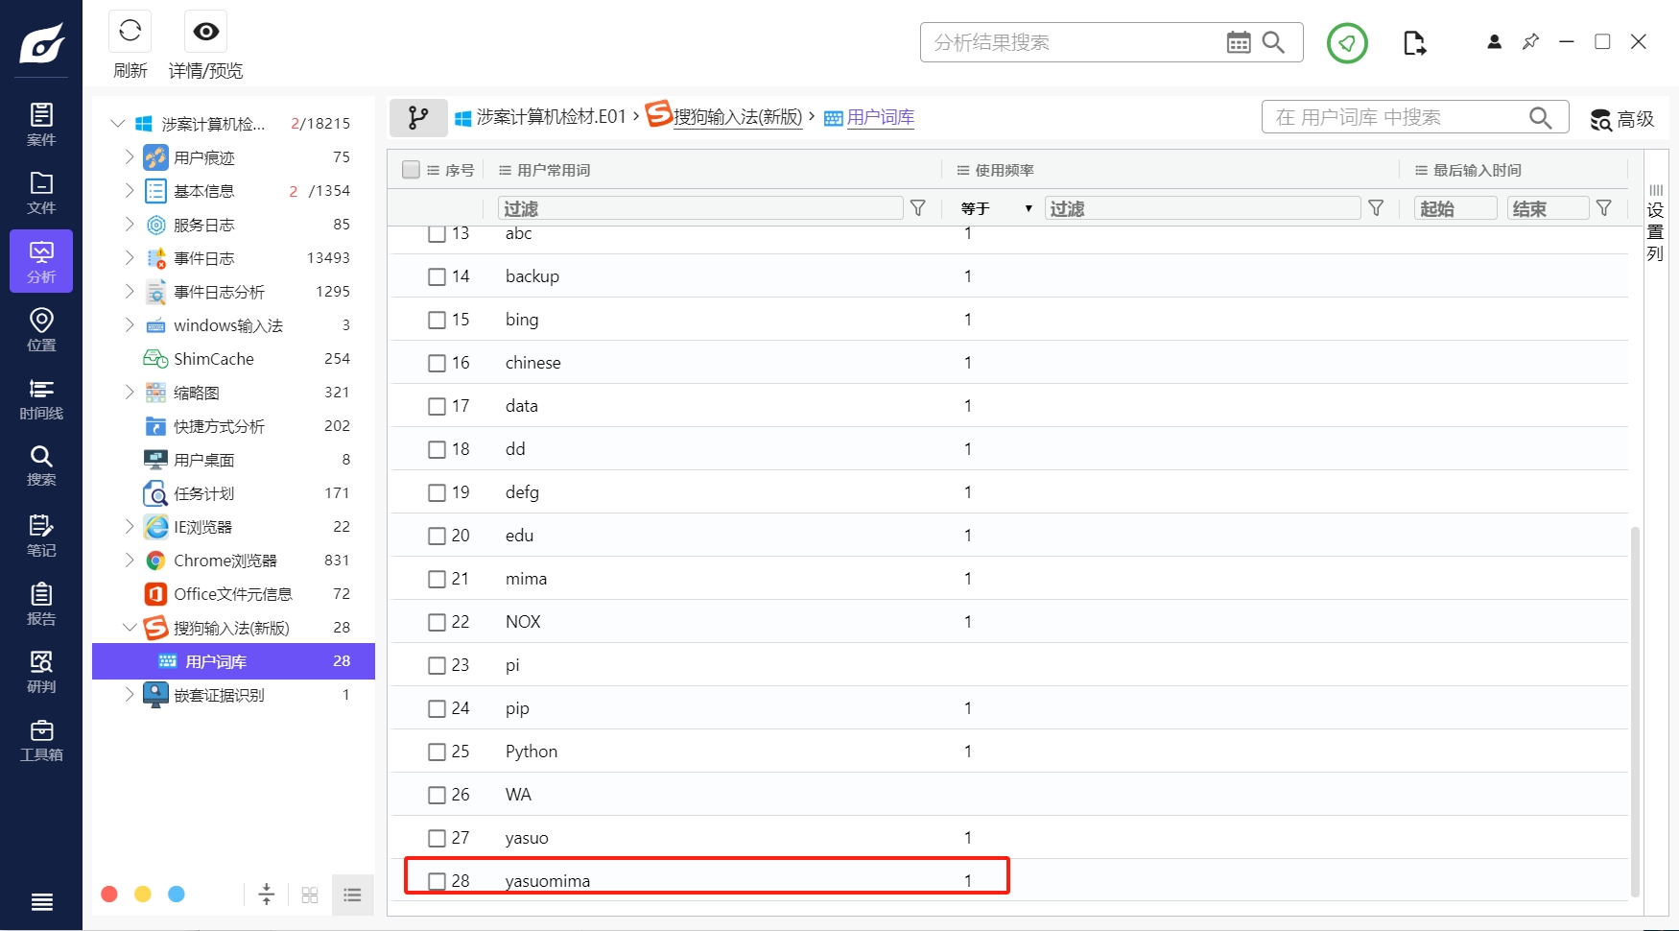Expand the 事件日志 tree node
The height and width of the screenshot is (931, 1679).
coord(130,257)
